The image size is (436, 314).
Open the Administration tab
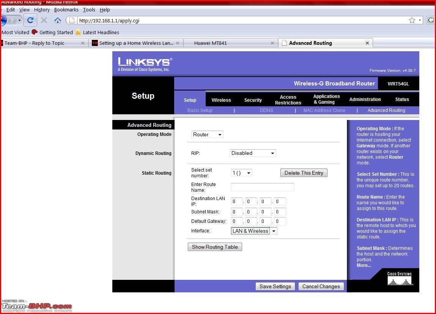[x=365, y=99]
